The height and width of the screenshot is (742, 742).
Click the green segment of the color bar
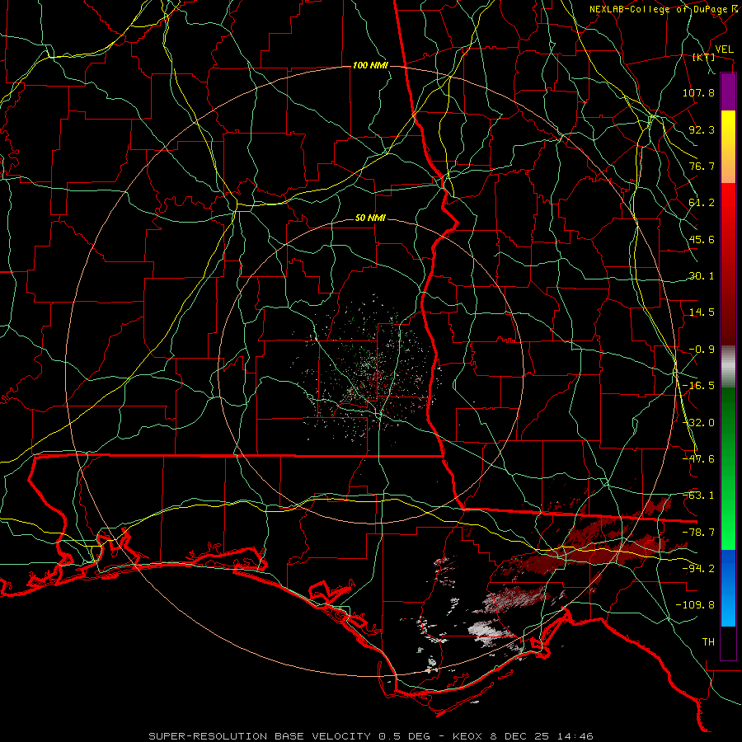[728, 468]
